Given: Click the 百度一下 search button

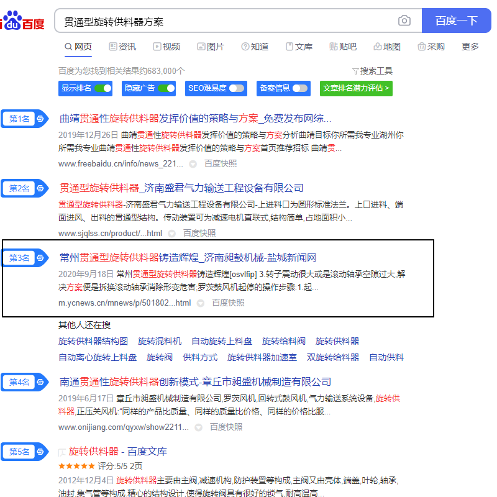Looking at the screenshot, I should point(456,21).
